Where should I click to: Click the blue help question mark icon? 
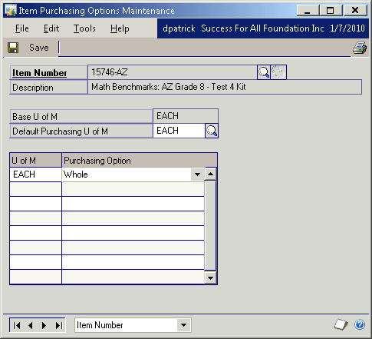click(x=360, y=324)
